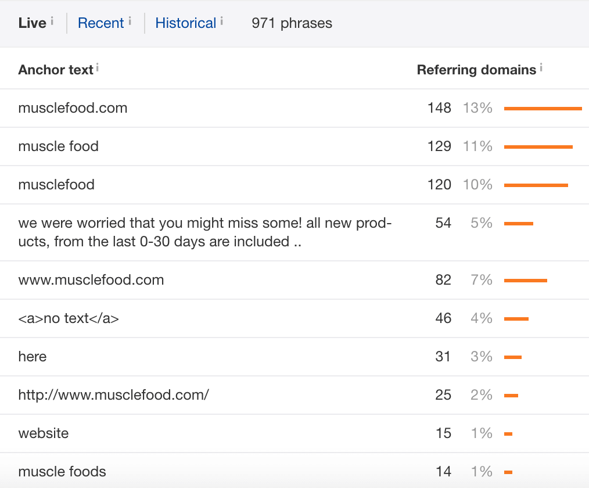This screenshot has width=589, height=488.
Task: Click the 148 referring domains count
Action: 439,108
